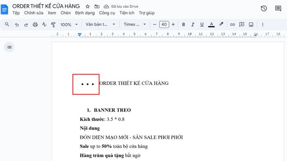Click the Sale up to 50% line

(114, 146)
